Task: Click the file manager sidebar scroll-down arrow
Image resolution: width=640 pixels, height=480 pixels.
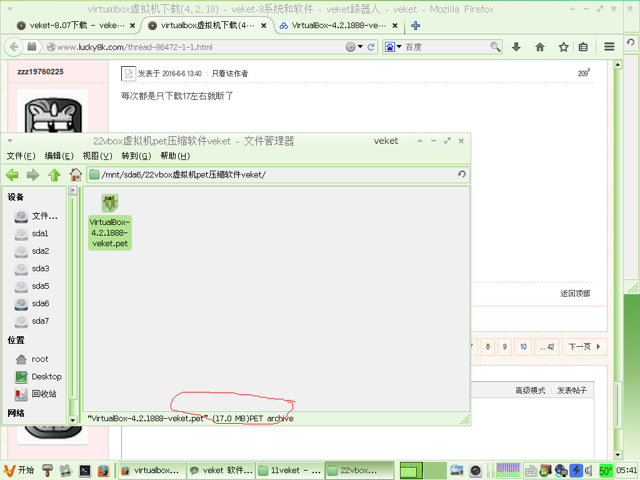Action: [72, 420]
